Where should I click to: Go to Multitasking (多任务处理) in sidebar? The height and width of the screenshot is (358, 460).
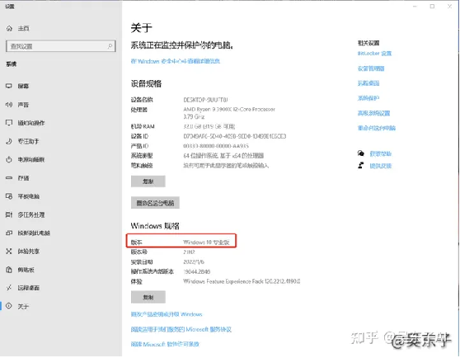(31, 214)
